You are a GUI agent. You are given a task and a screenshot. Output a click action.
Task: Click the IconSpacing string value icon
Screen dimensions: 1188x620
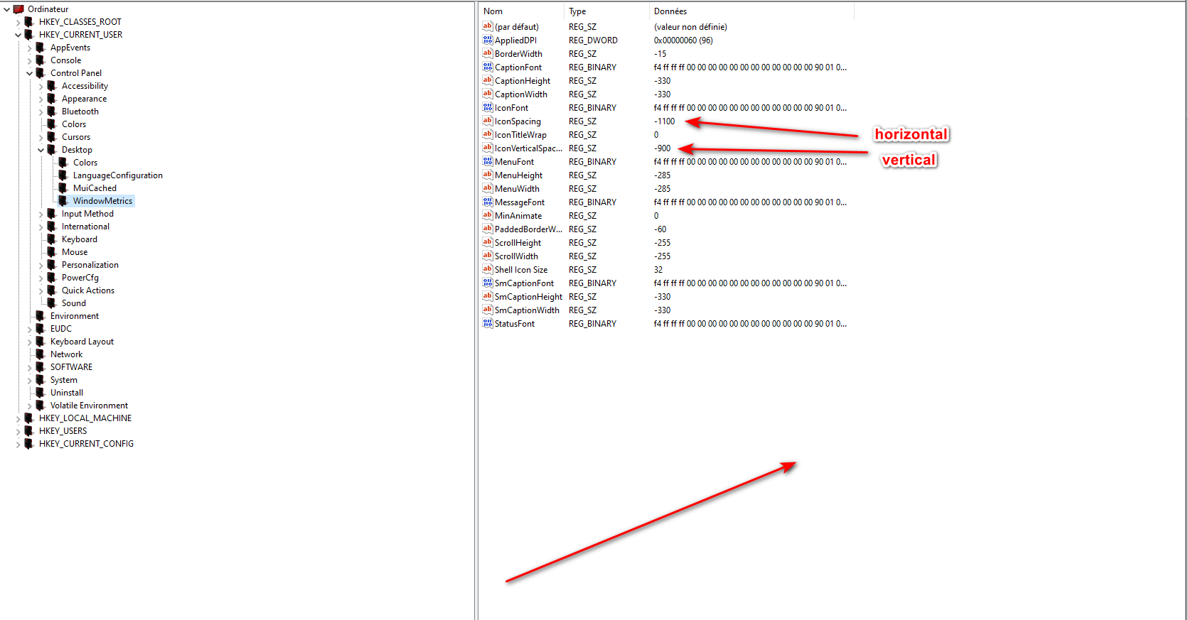pyautogui.click(x=487, y=121)
